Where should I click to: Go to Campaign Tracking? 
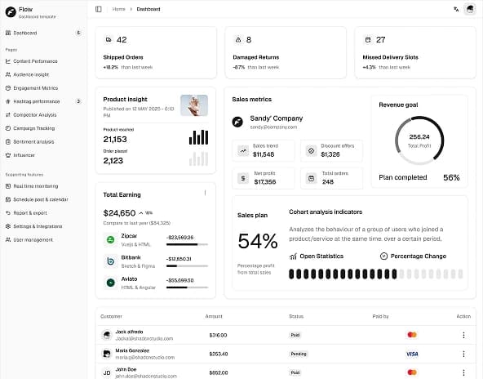point(43,128)
